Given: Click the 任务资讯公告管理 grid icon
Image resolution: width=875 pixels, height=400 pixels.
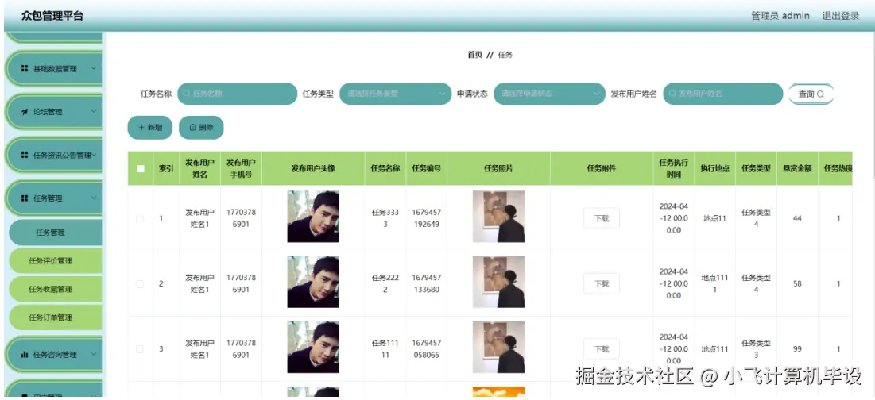Looking at the screenshot, I should pyautogui.click(x=25, y=155).
